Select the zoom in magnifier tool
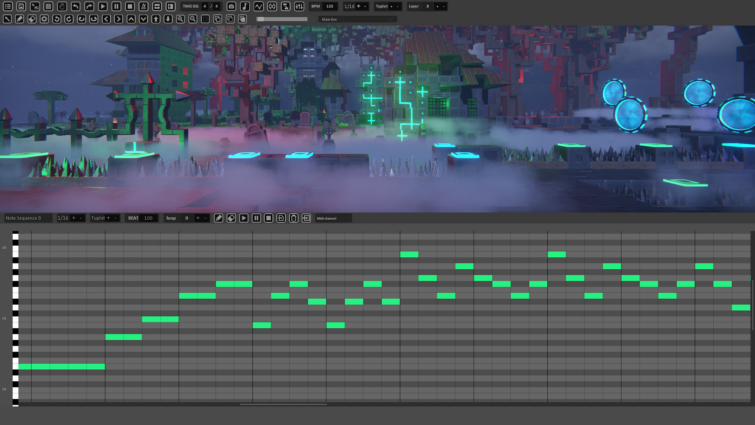Image resolution: width=755 pixels, height=425 pixels. [x=180, y=18]
